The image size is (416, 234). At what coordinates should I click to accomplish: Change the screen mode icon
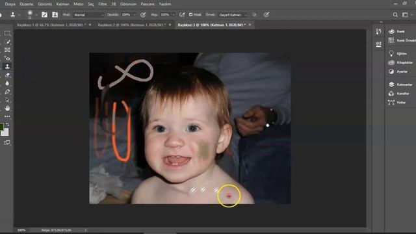pos(7,143)
